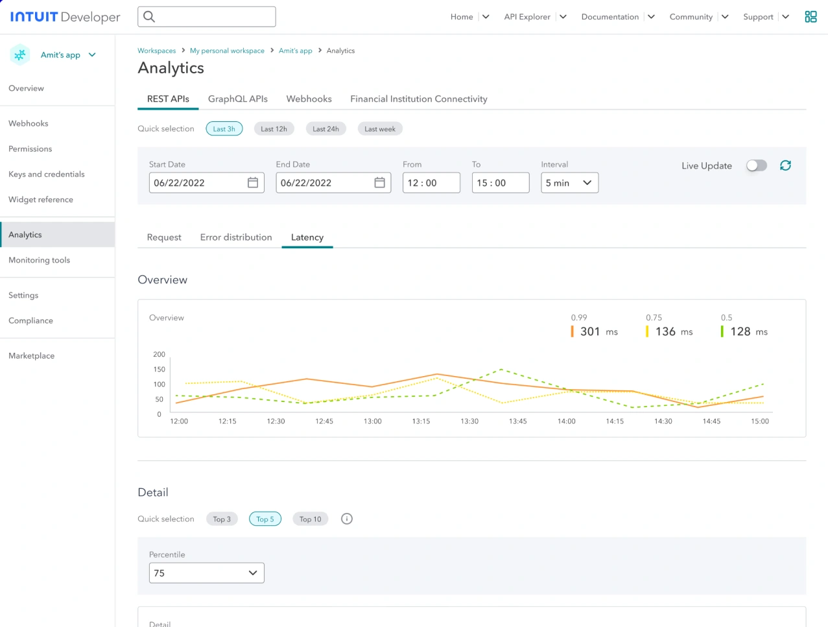The width and height of the screenshot is (828, 627).
Task: Open the Start Date calendar icon
Action: pos(253,183)
